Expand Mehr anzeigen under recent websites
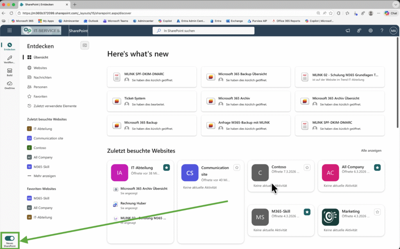400x249 pixels. 45,176
